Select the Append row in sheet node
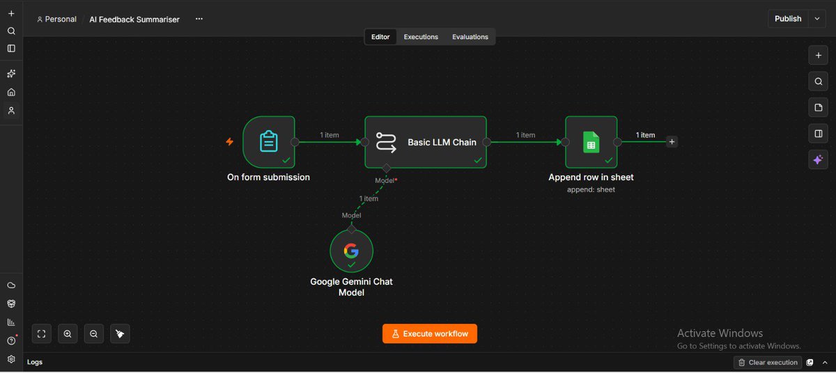The width and height of the screenshot is (836, 373). [591, 142]
